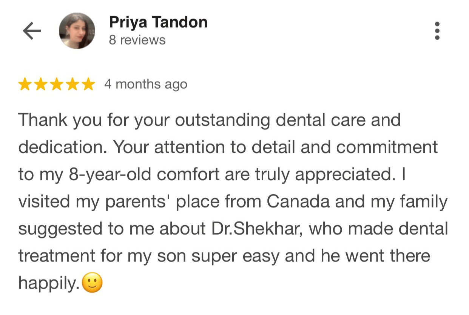Image resolution: width=469 pixels, height=315 pixels.
Task: Click the second yellow rating star
Action: pyautogui.click(x=40, y=84)
